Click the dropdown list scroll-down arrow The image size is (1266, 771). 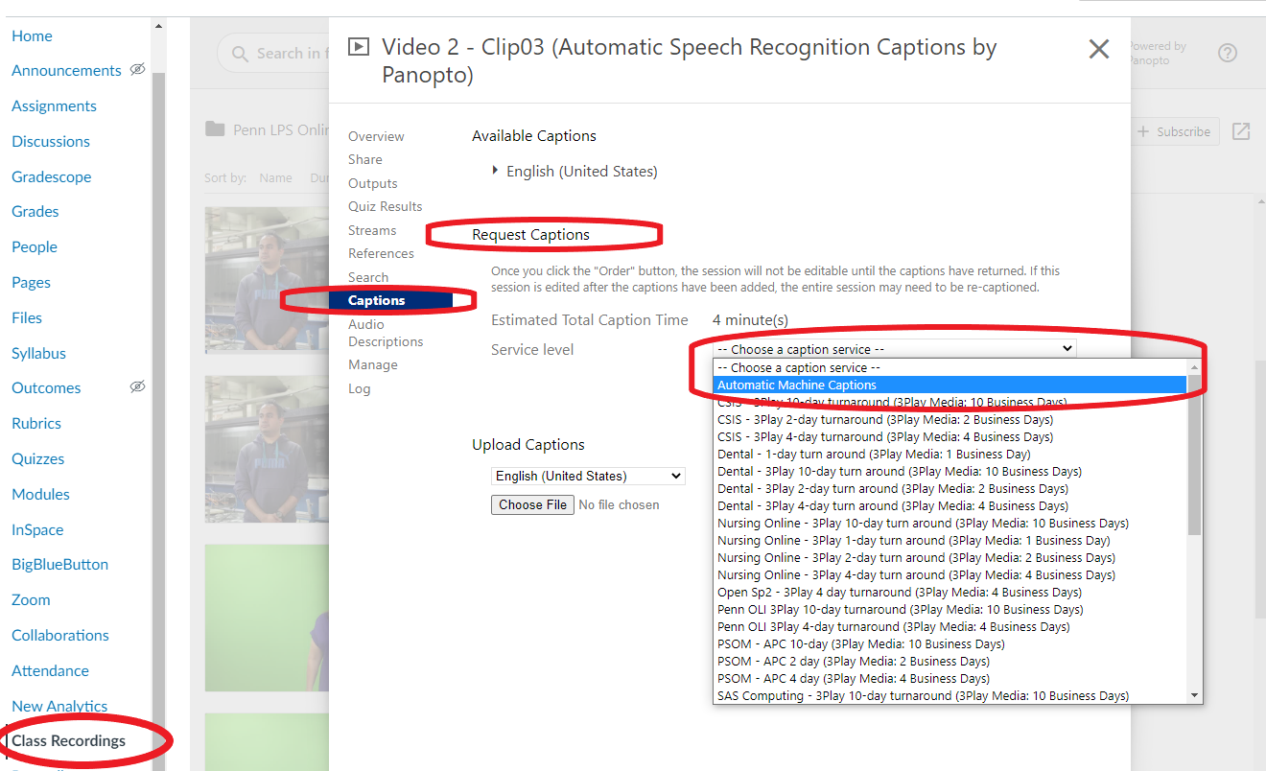coord(1194,695)
